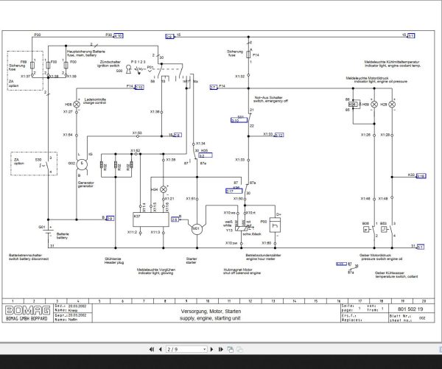
Task: Click the 'Betriebsstundenzähler' engine hour meter label
Action: tap(263, 257)
